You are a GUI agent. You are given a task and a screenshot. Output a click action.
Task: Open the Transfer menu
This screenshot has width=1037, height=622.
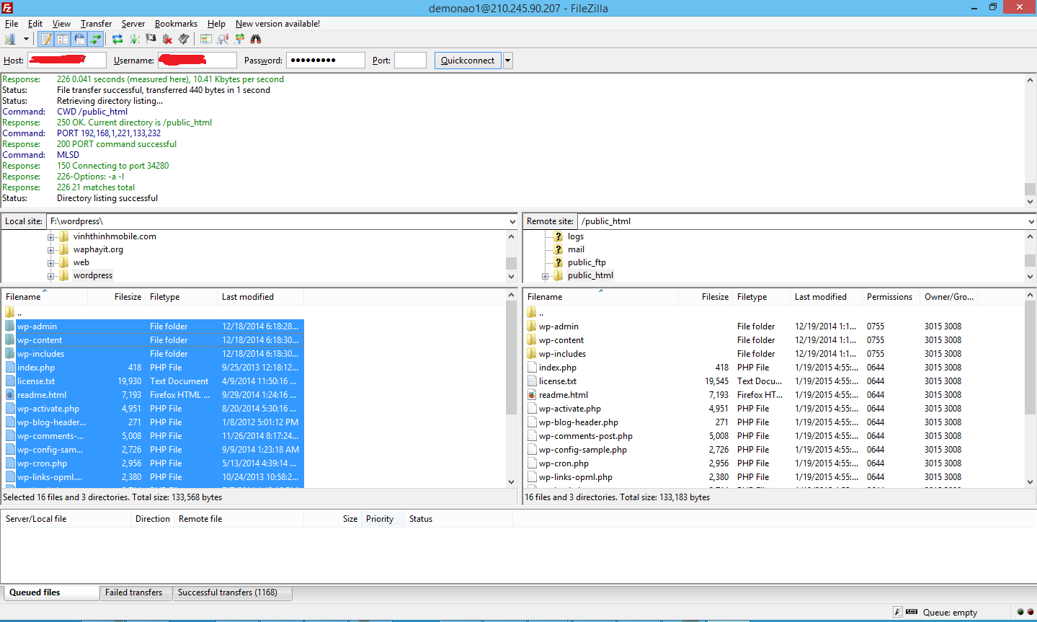tap(96, 24)
